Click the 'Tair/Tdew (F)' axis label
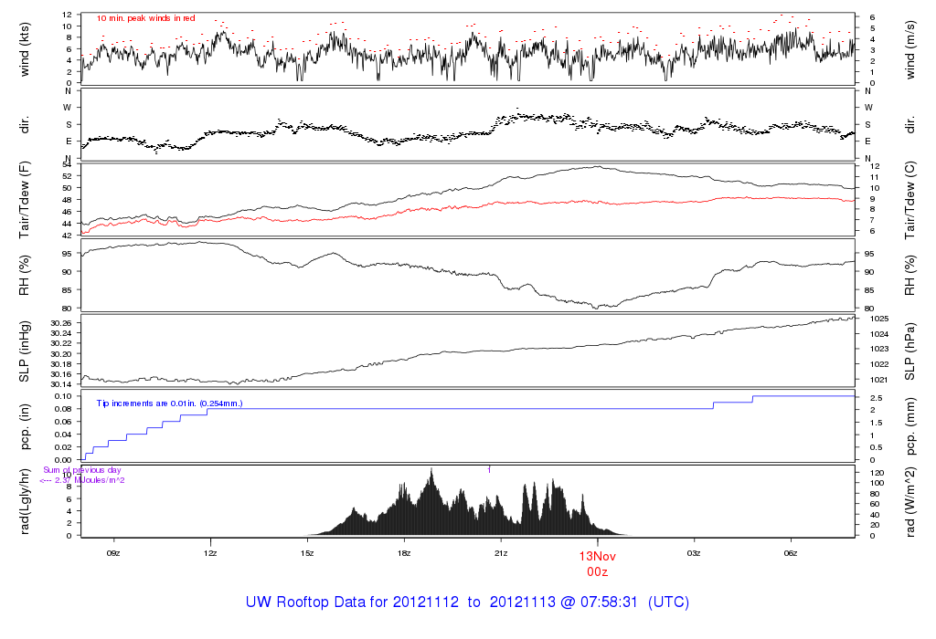 pos(25,199)
